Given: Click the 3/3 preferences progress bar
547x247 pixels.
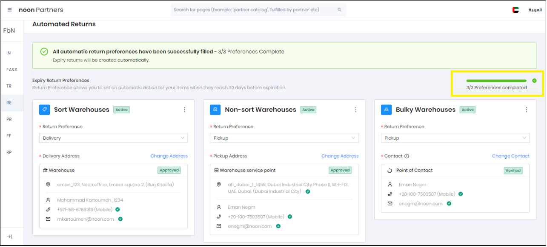Looking at the screenshot, I should click(x=496, y=81).
